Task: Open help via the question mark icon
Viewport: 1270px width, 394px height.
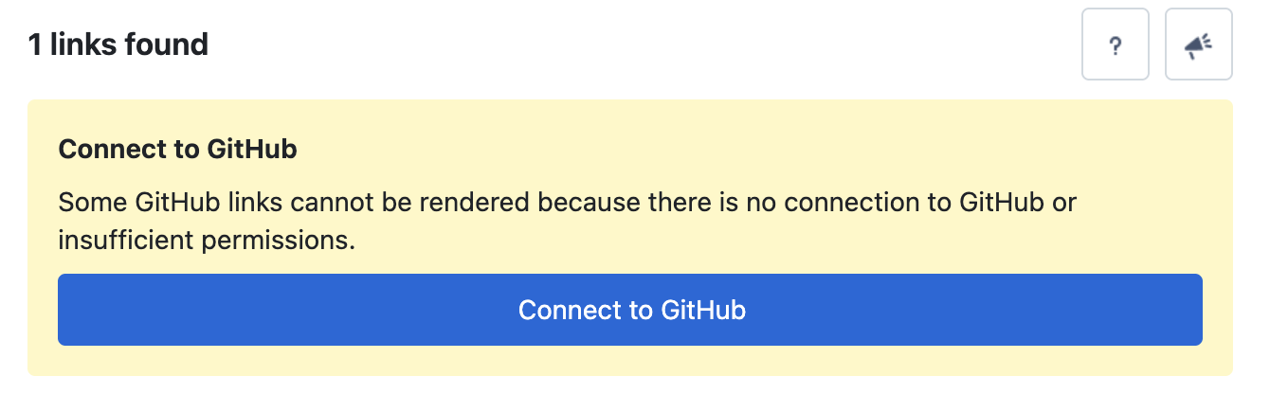Action: click(x=1116, y=45)
